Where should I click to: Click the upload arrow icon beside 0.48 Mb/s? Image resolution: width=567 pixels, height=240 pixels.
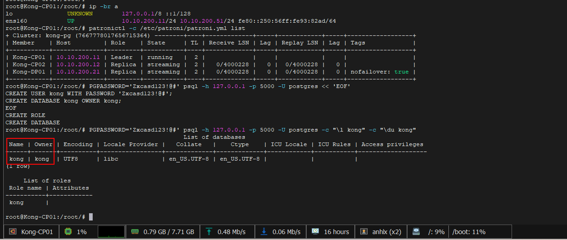(209, 232)
